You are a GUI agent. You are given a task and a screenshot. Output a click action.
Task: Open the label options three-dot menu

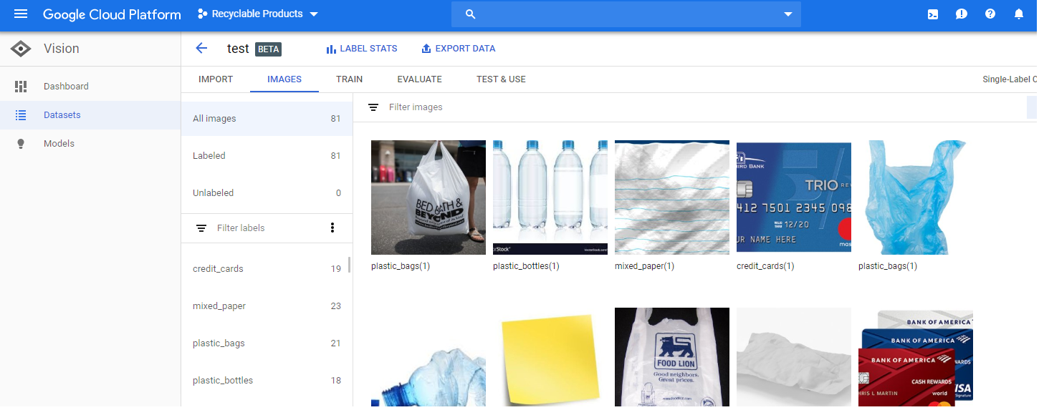(x=332, y=228)
